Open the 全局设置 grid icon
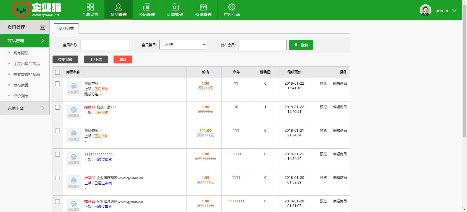The width and height of the screenshot is (467, 212). [x=90, y=7]
